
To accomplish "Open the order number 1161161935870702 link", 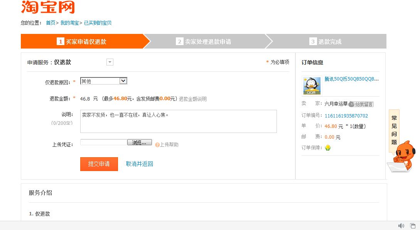I will (x=346, y=116).
